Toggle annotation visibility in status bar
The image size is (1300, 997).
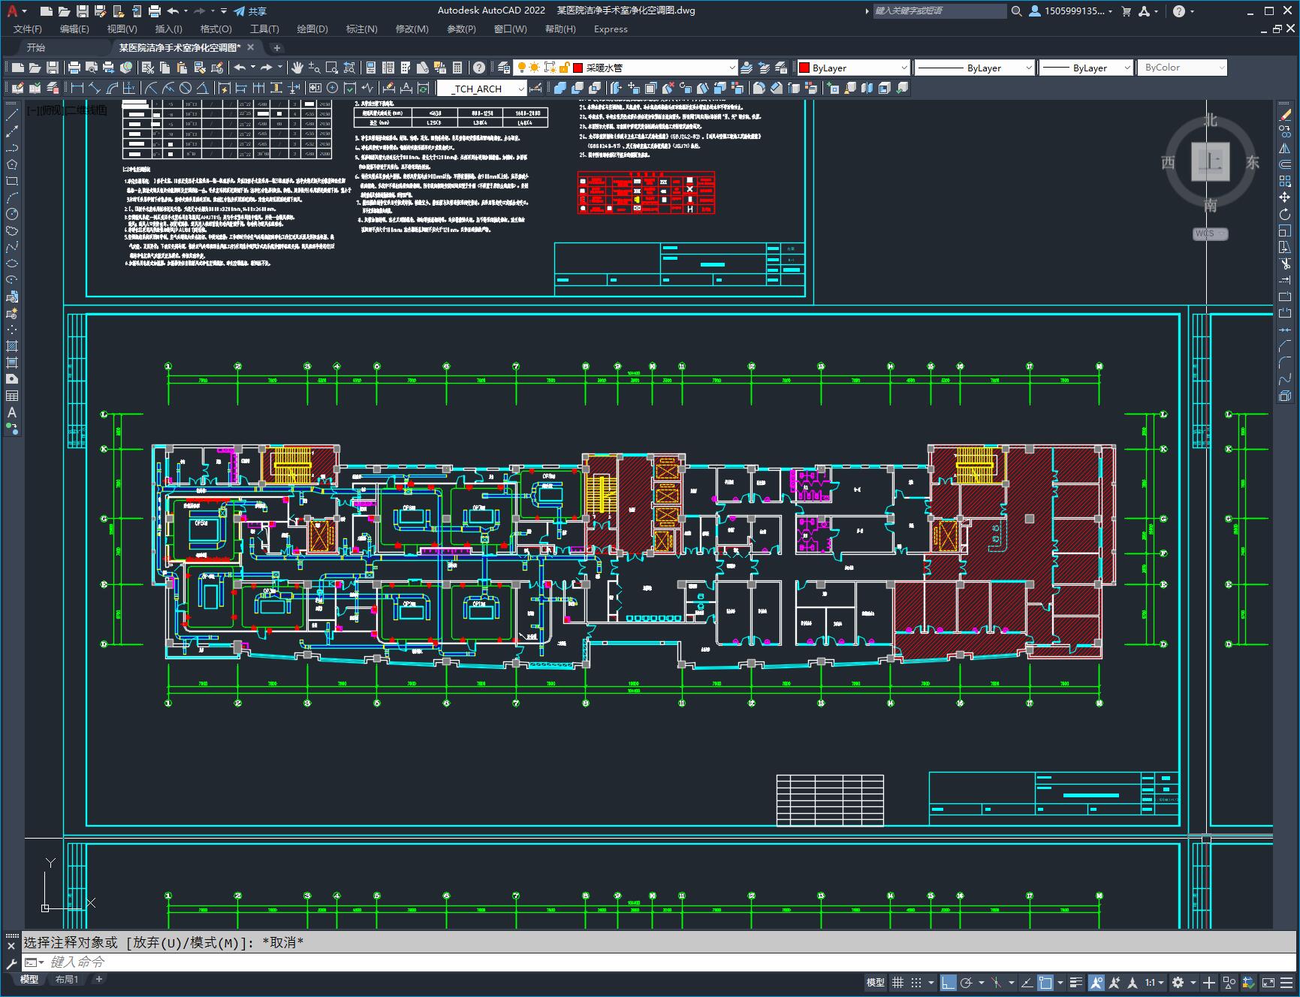tap(1096, 982)
